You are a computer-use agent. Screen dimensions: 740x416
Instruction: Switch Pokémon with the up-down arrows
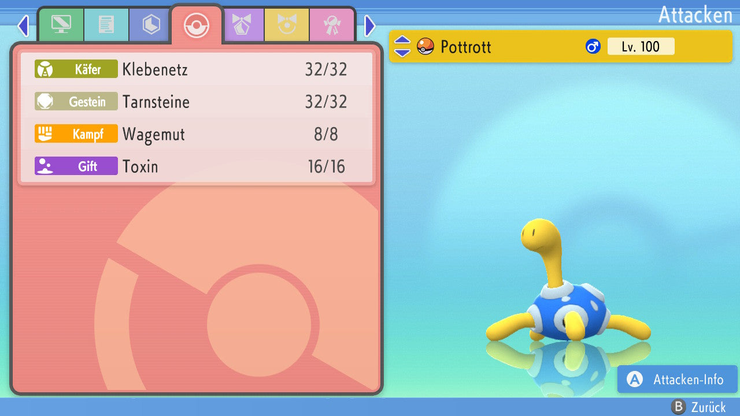pos(402,46)
